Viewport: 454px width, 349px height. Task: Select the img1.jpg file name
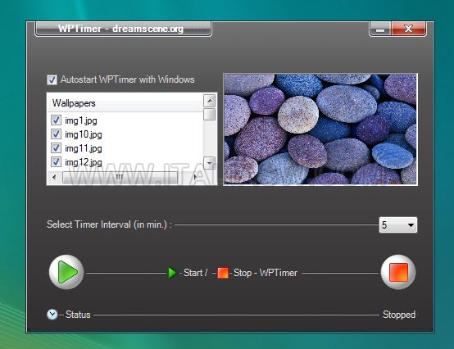[81, 120]
